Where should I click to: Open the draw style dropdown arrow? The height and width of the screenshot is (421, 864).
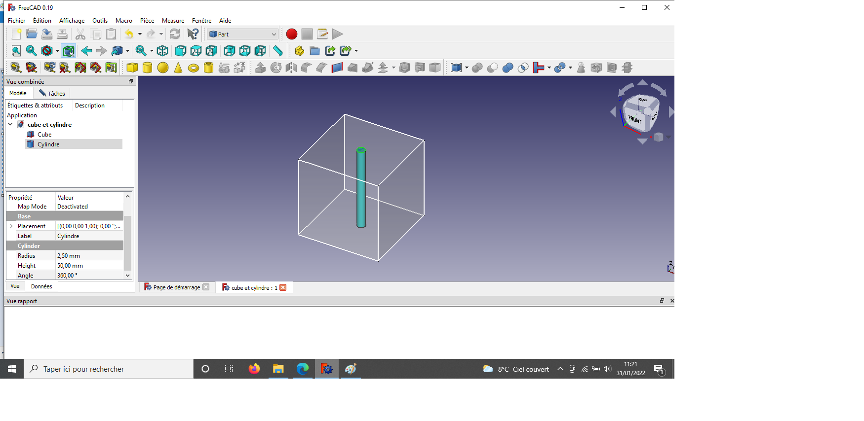[57, 51]
